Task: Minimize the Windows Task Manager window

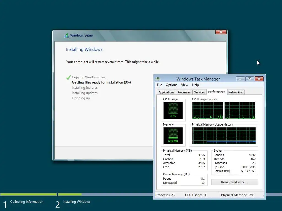Action: pos(240,79)
